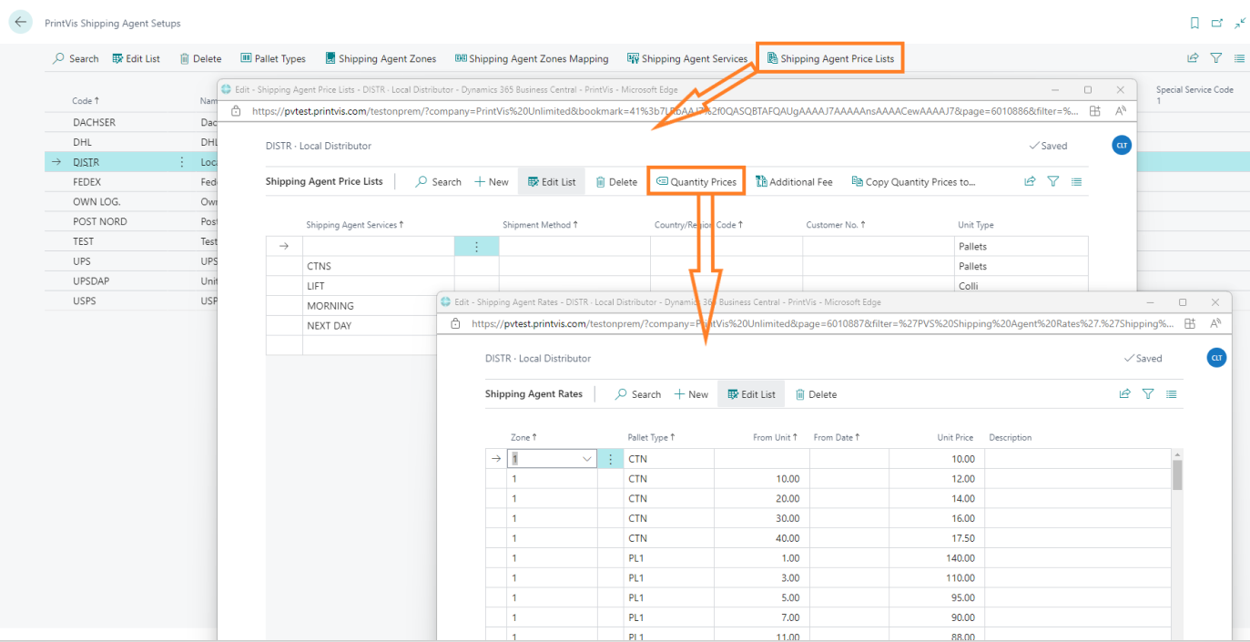Sort by From Unit column
Viewport: 1250px width, 642px height.
(775, 438)
